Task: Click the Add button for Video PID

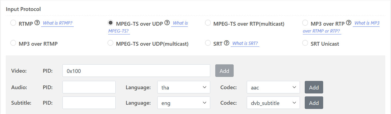Action: [224, 71]
